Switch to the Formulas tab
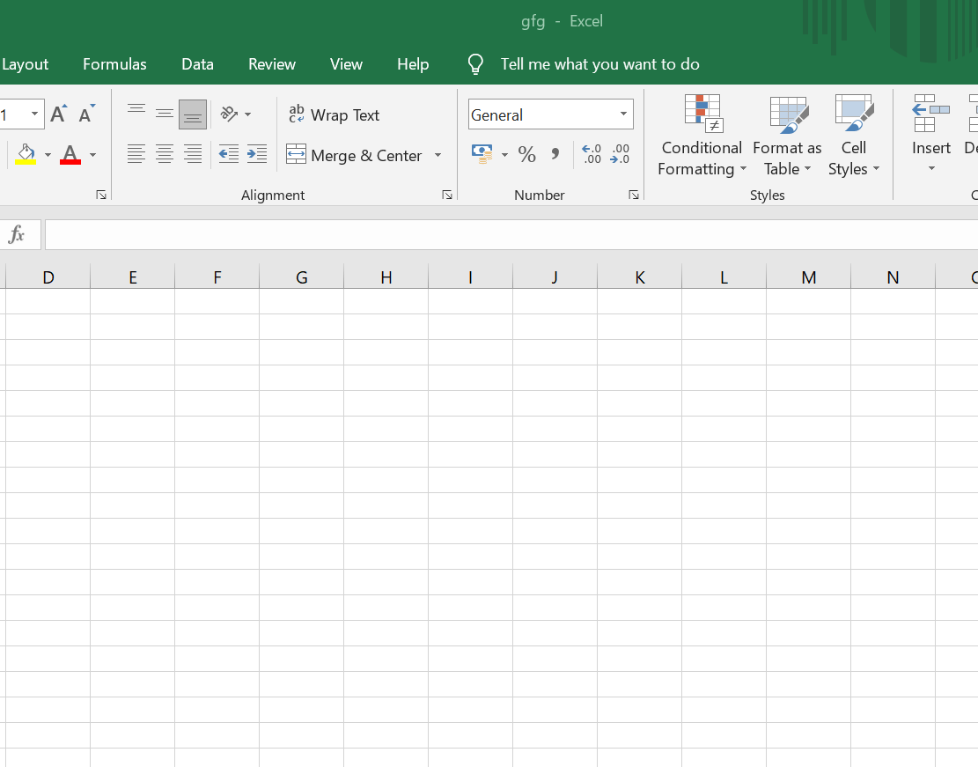Screen dimensions: 978x767 tap(114, 64)
